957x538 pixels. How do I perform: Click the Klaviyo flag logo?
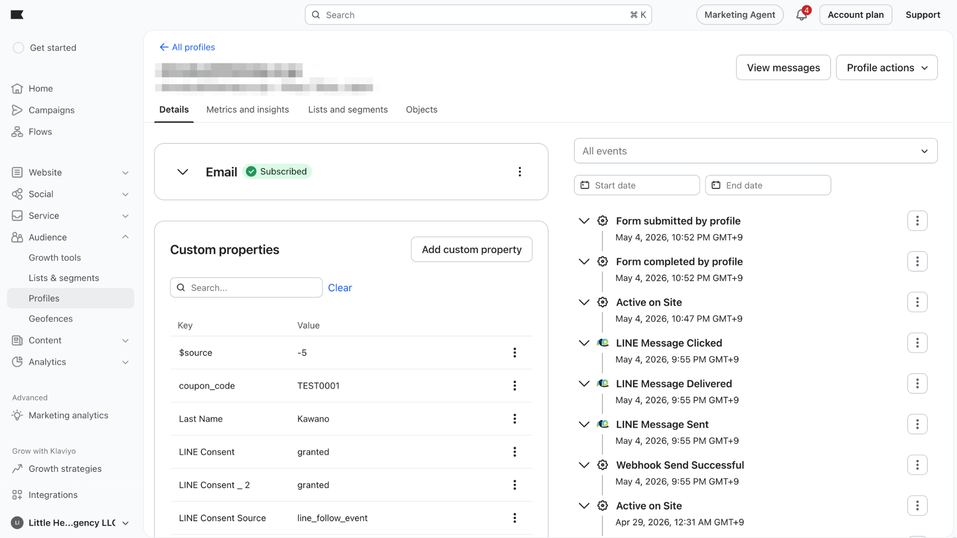[x=17, y=14]
